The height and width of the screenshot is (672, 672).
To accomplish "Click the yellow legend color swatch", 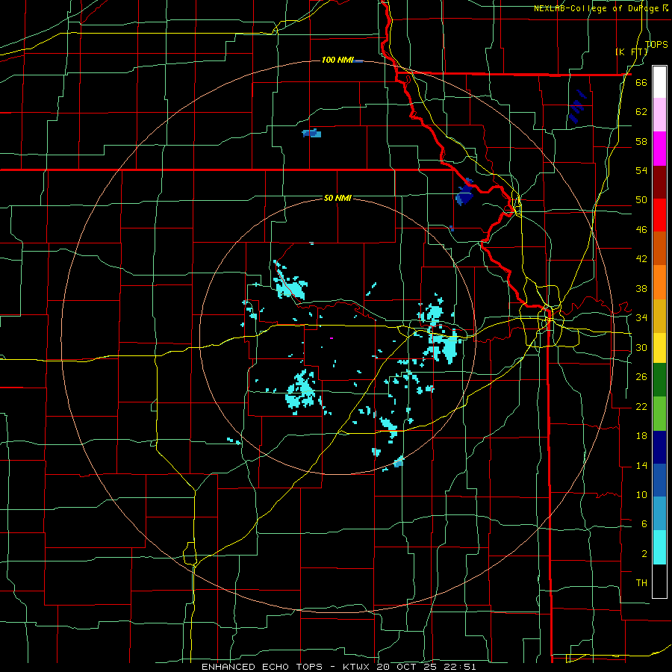I will (659, 348).
